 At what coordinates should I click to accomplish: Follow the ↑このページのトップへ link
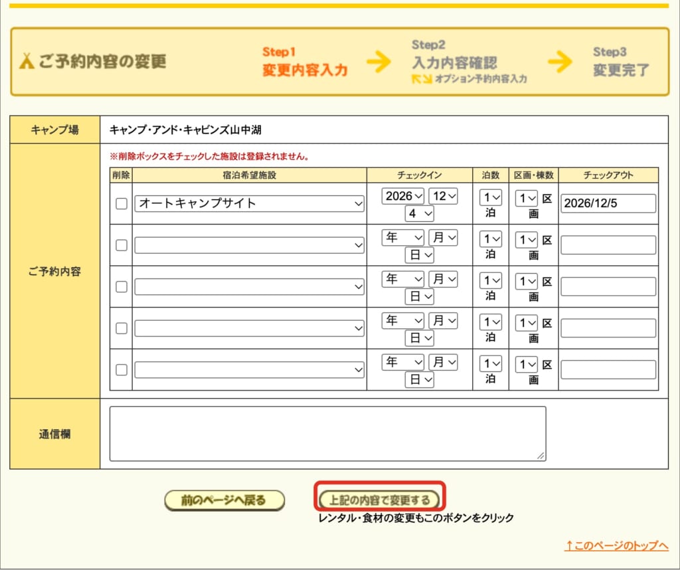click(x=616, y=545)
